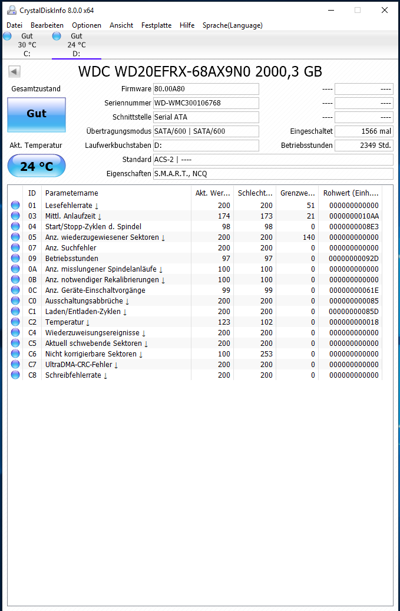This screenshot has width=400, height=611.
Task: Click status orb for Geräte-Einschaltvorgänge row
Action: point(15,290)
